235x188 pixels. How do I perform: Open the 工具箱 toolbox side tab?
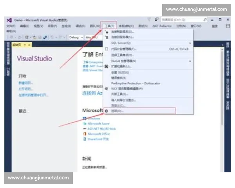pos(8,72)
